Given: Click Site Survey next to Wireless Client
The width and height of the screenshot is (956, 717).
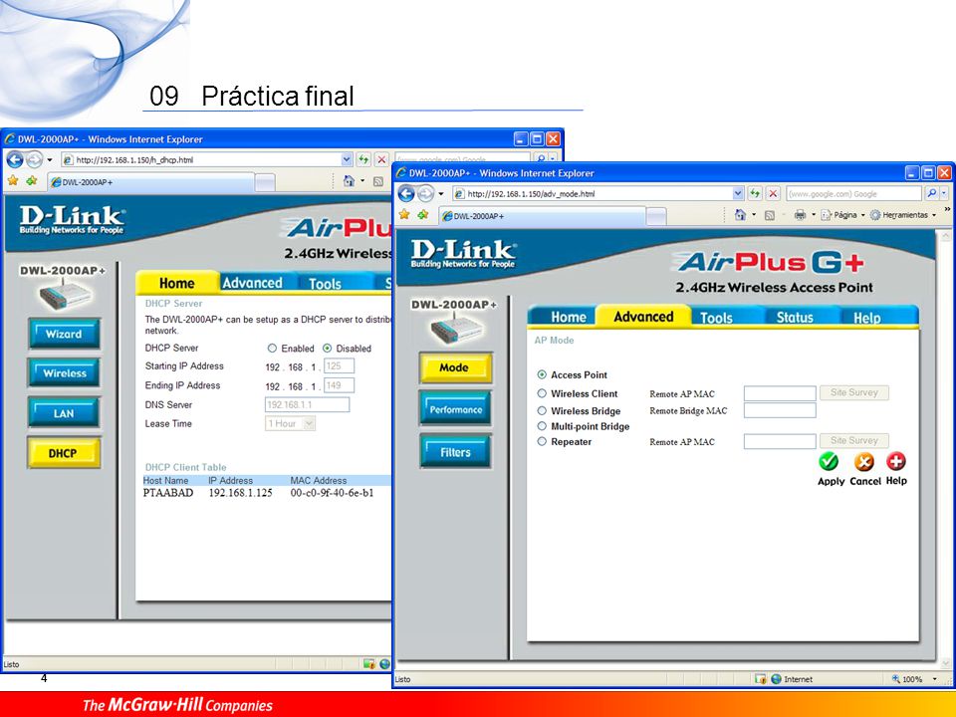Looking at the screenshot, I should (854, 392).
